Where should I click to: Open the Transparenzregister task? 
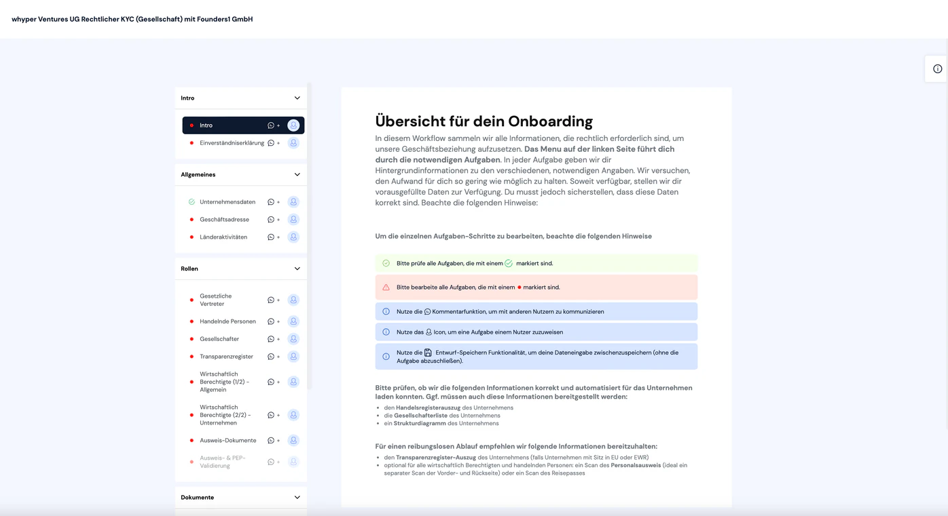(x=226, y=357)
